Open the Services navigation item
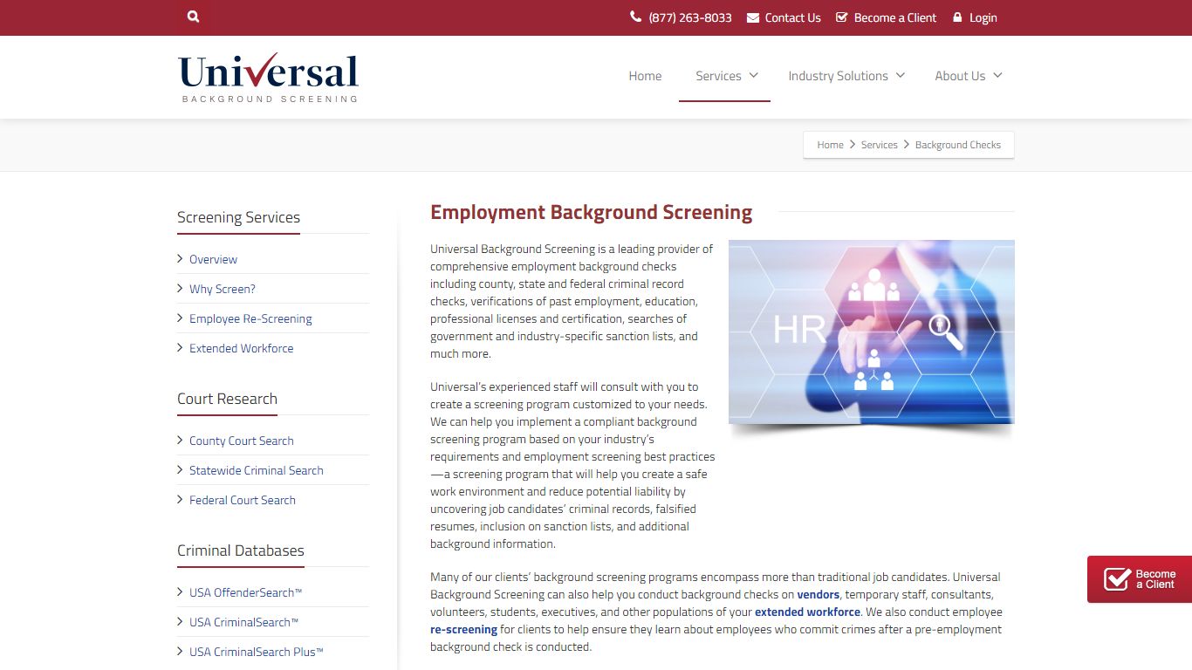The width and height of the screenshot is (1192, 670). pyautogui.click(x=718, y=76)
